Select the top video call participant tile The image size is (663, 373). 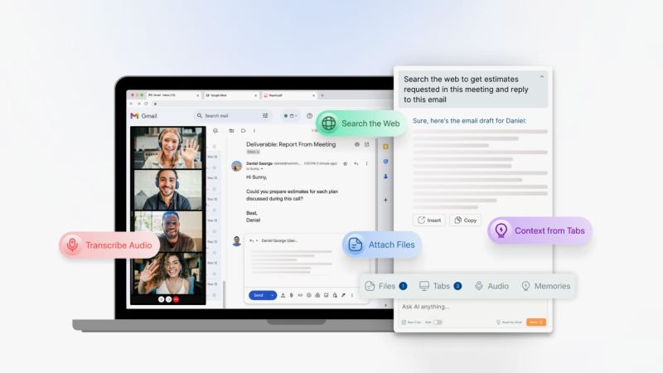click(168, 148)
